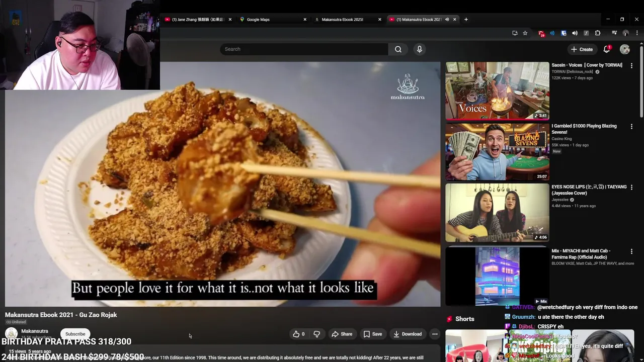Click the Mix – MIYACHI and Matt Cab title
Image resolution: width=644 pixels, height=362 pixels.
(x=581, y=254)
